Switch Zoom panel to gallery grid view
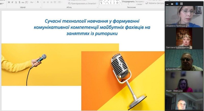This screenshot has height=111, width=204. tap(181, 4)
